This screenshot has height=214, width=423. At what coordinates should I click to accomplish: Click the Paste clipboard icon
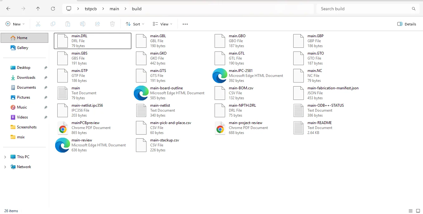pyautogui.click(x=68, y=24)
